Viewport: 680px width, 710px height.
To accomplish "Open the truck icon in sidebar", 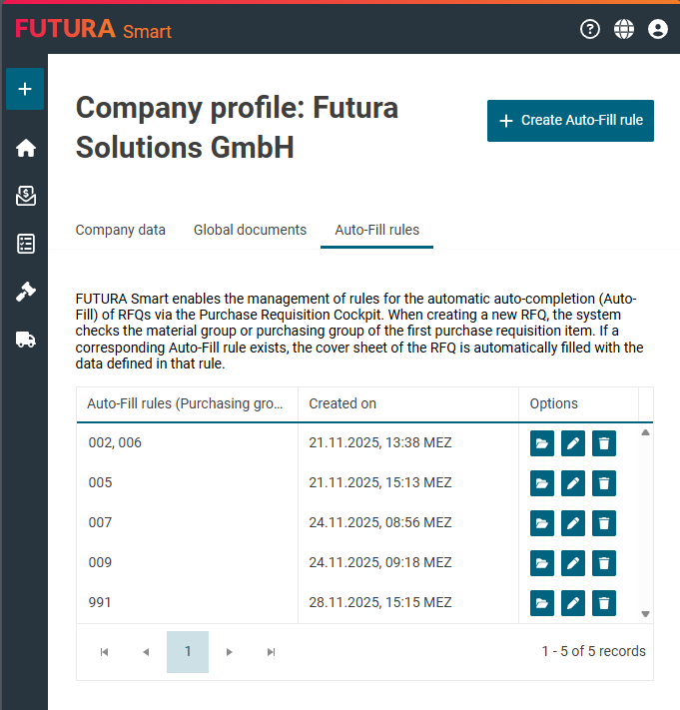I will [x=26, y=340].
